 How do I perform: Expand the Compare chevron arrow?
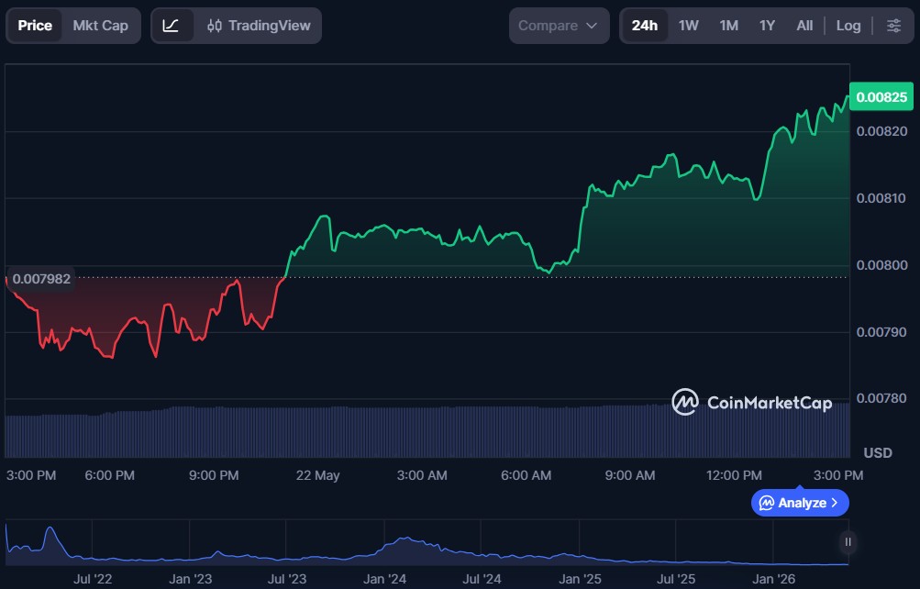coord(592,26)
